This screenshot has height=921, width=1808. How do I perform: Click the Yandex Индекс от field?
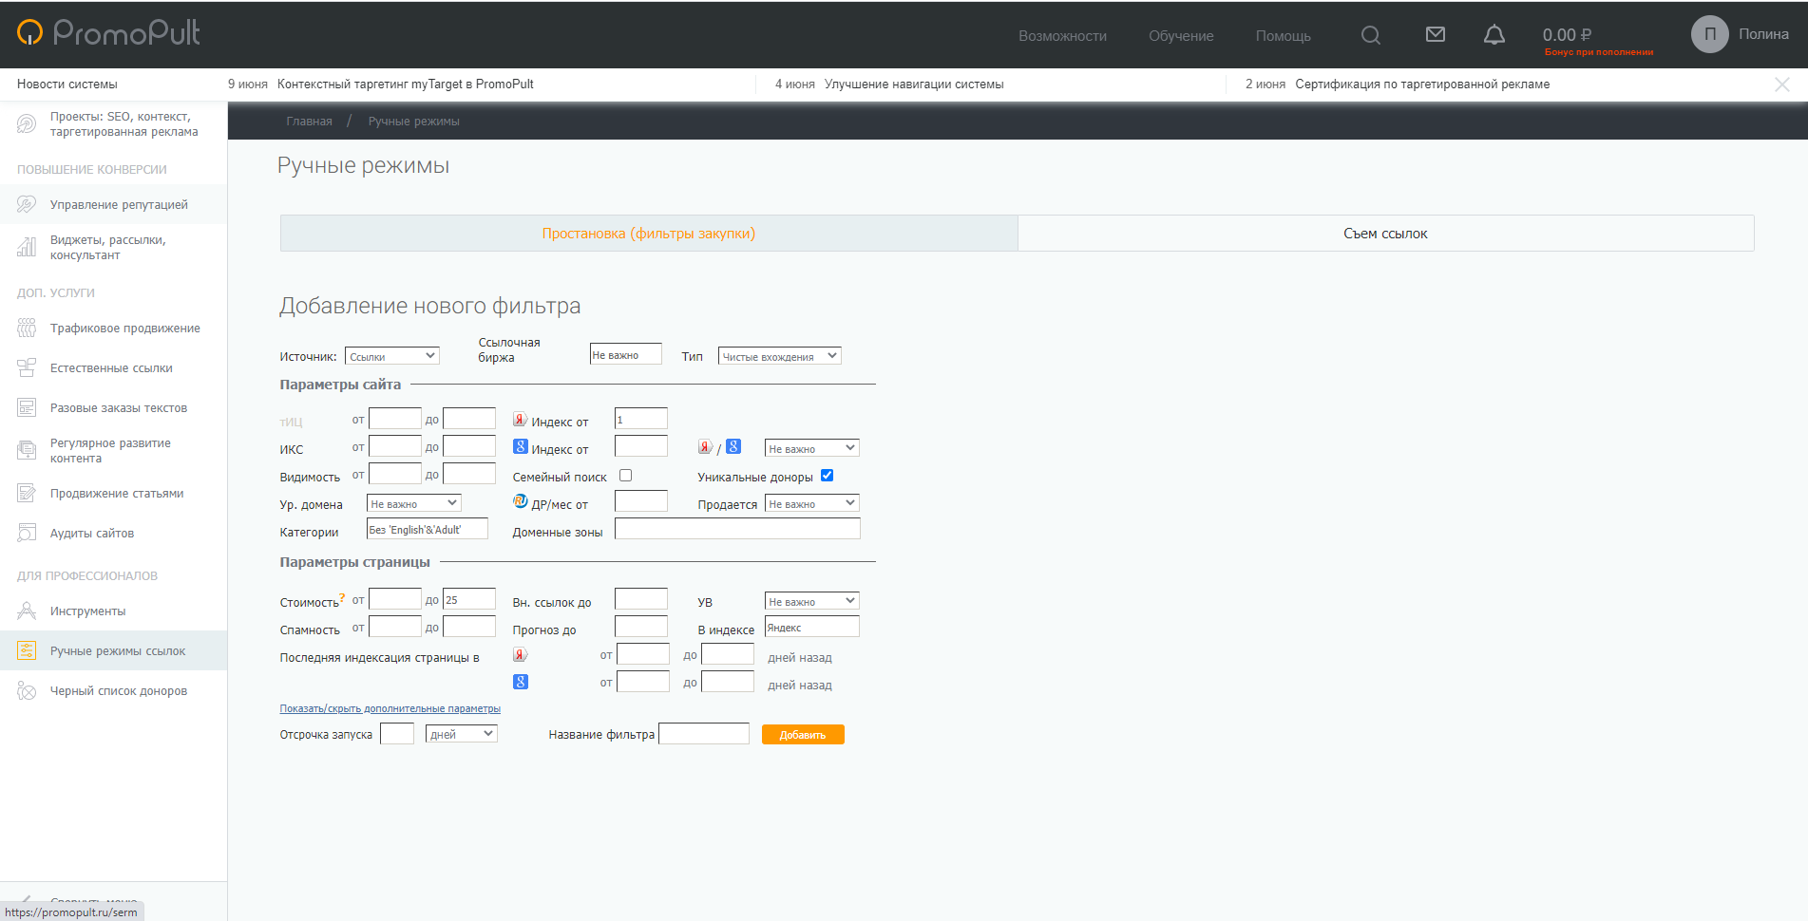pyautogui.click(x=641, y=419)
